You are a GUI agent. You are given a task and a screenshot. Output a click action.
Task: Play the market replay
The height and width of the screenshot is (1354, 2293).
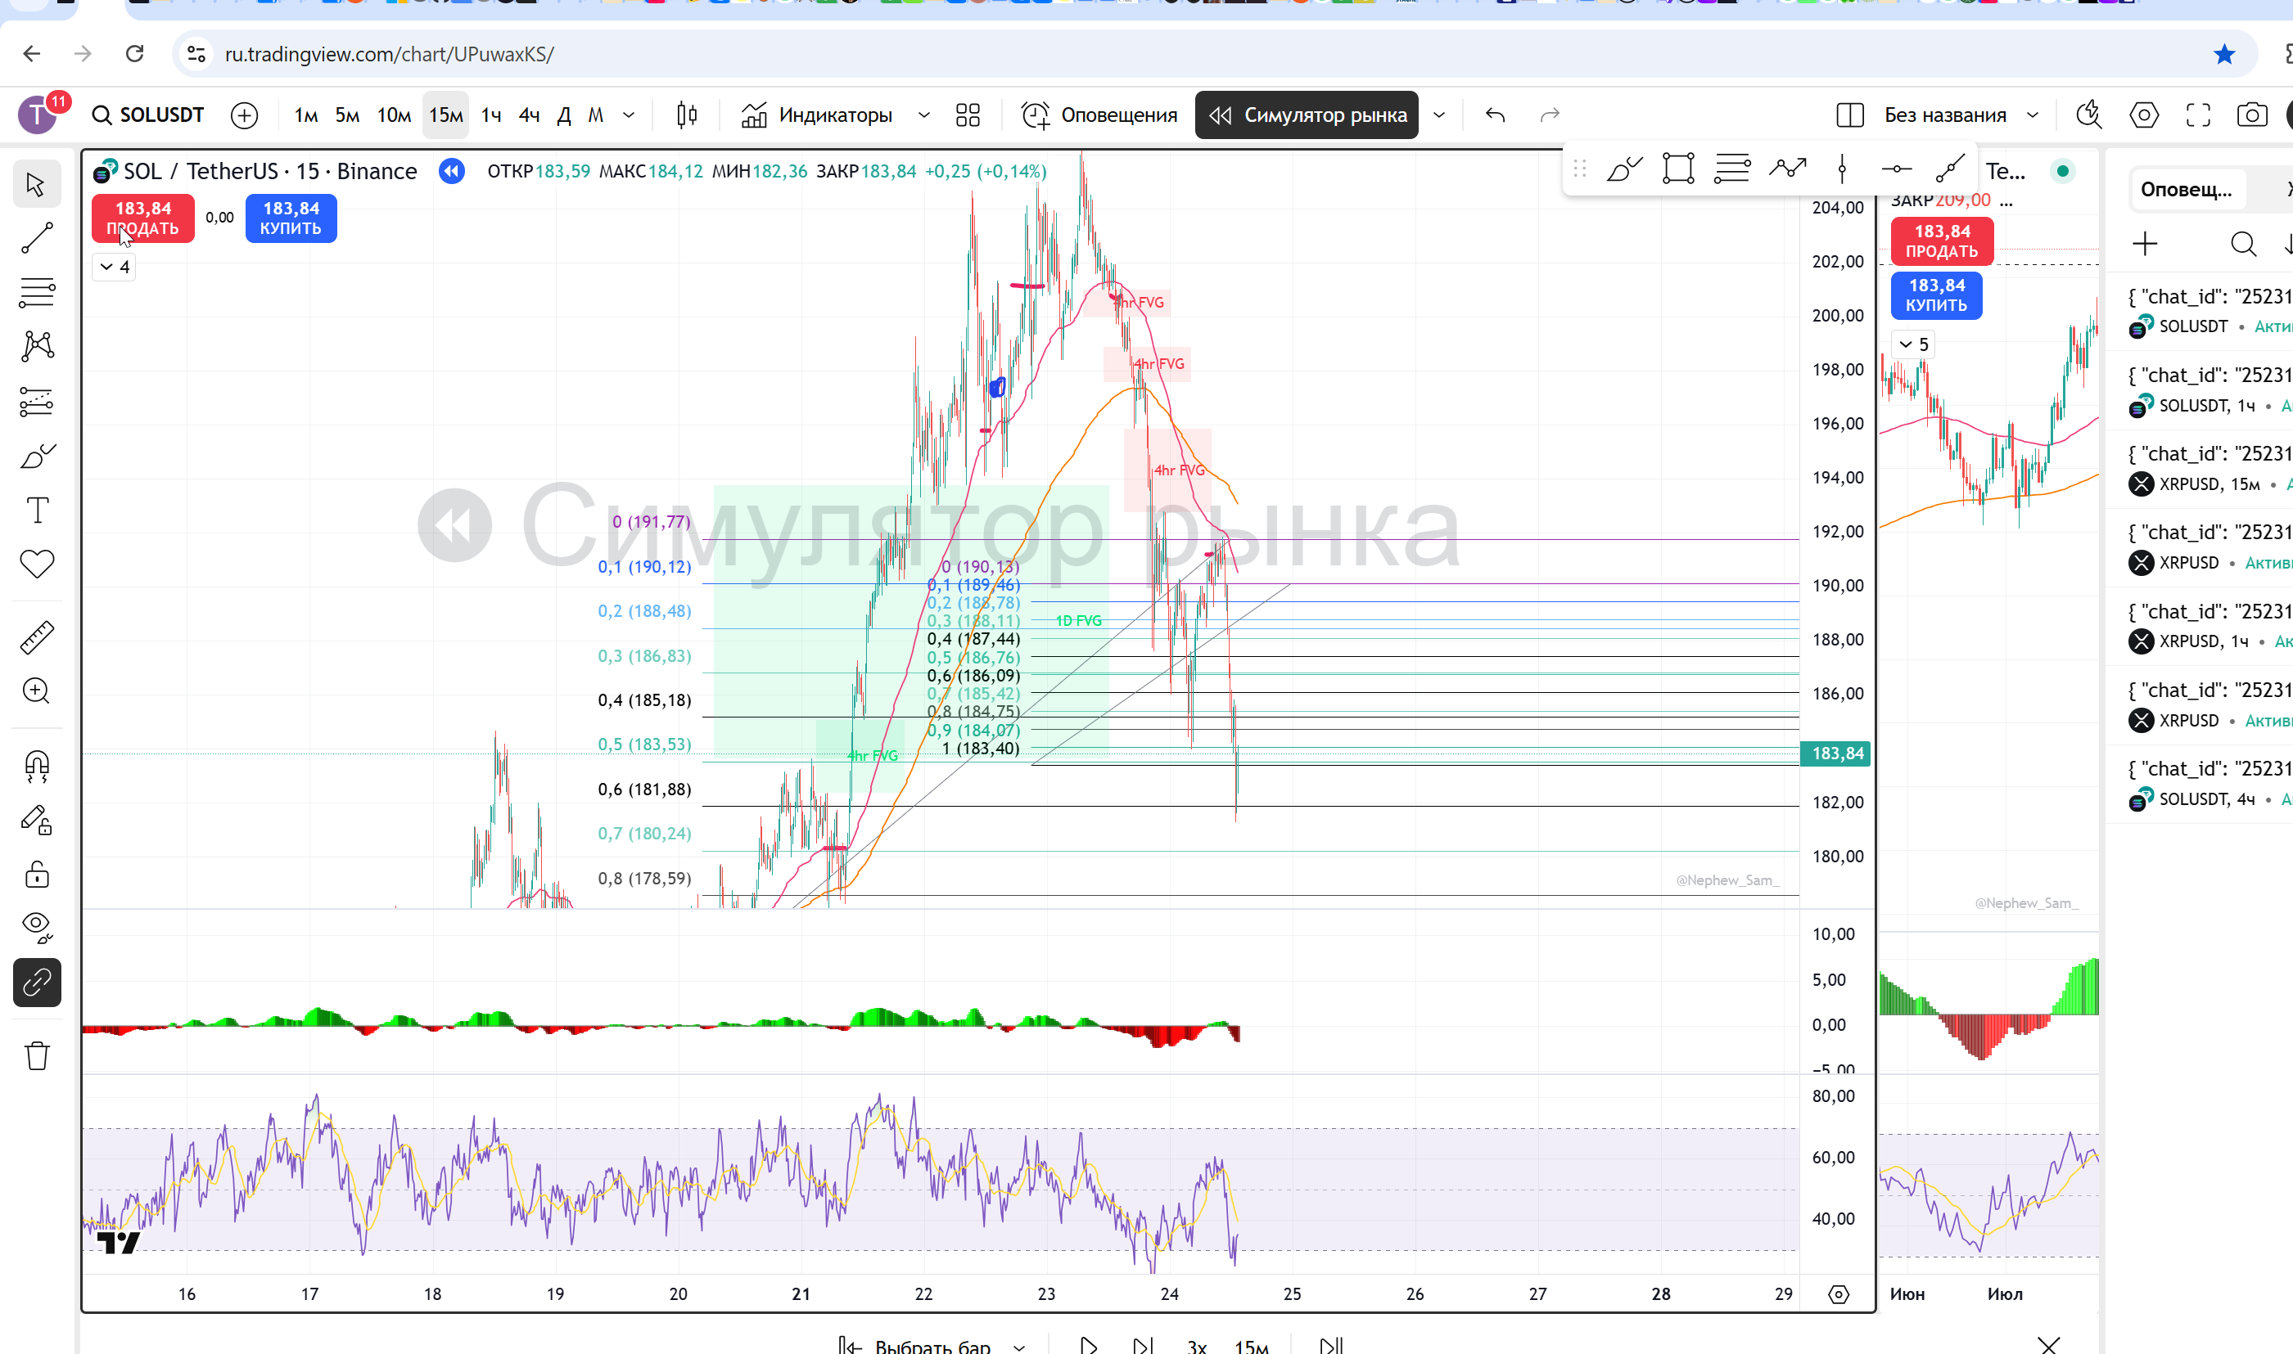pos(1088,1345)
